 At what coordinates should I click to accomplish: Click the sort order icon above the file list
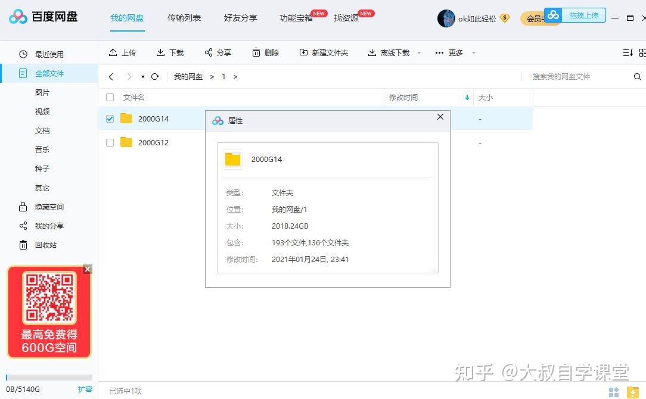pyautogui.click(x=626, y=52)
